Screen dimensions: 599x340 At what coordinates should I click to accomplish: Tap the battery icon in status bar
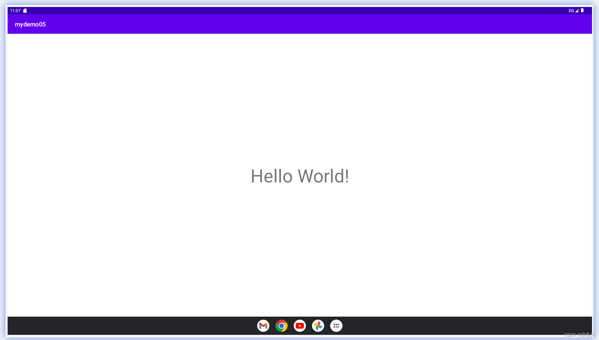pyautogui.click(x=582, y=11)
